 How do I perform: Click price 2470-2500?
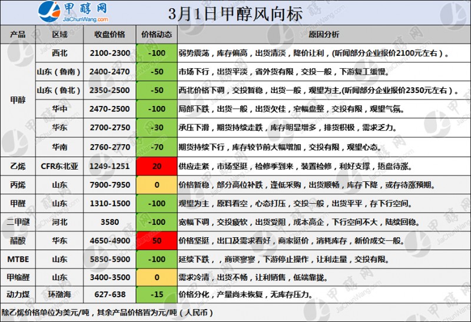coord(110,109)
